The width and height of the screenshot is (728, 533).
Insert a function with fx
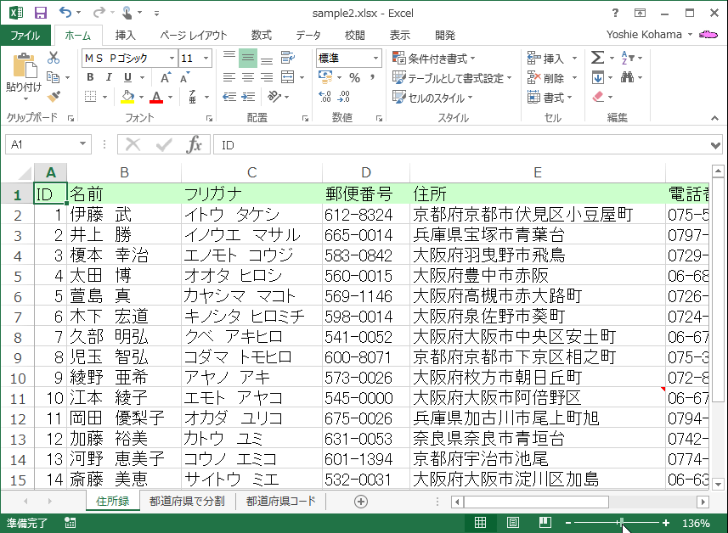(194, 145)
